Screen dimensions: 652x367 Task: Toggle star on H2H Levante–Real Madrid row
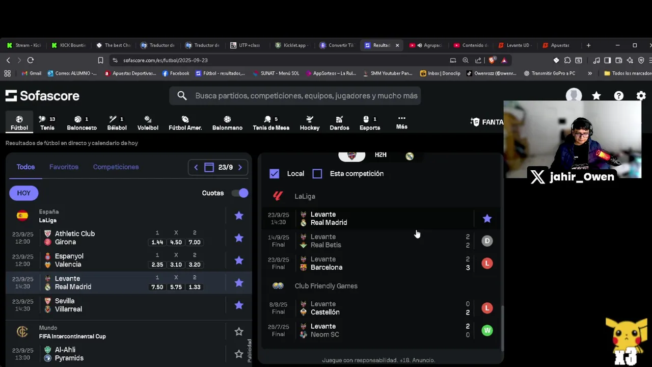tap(487, 219)
